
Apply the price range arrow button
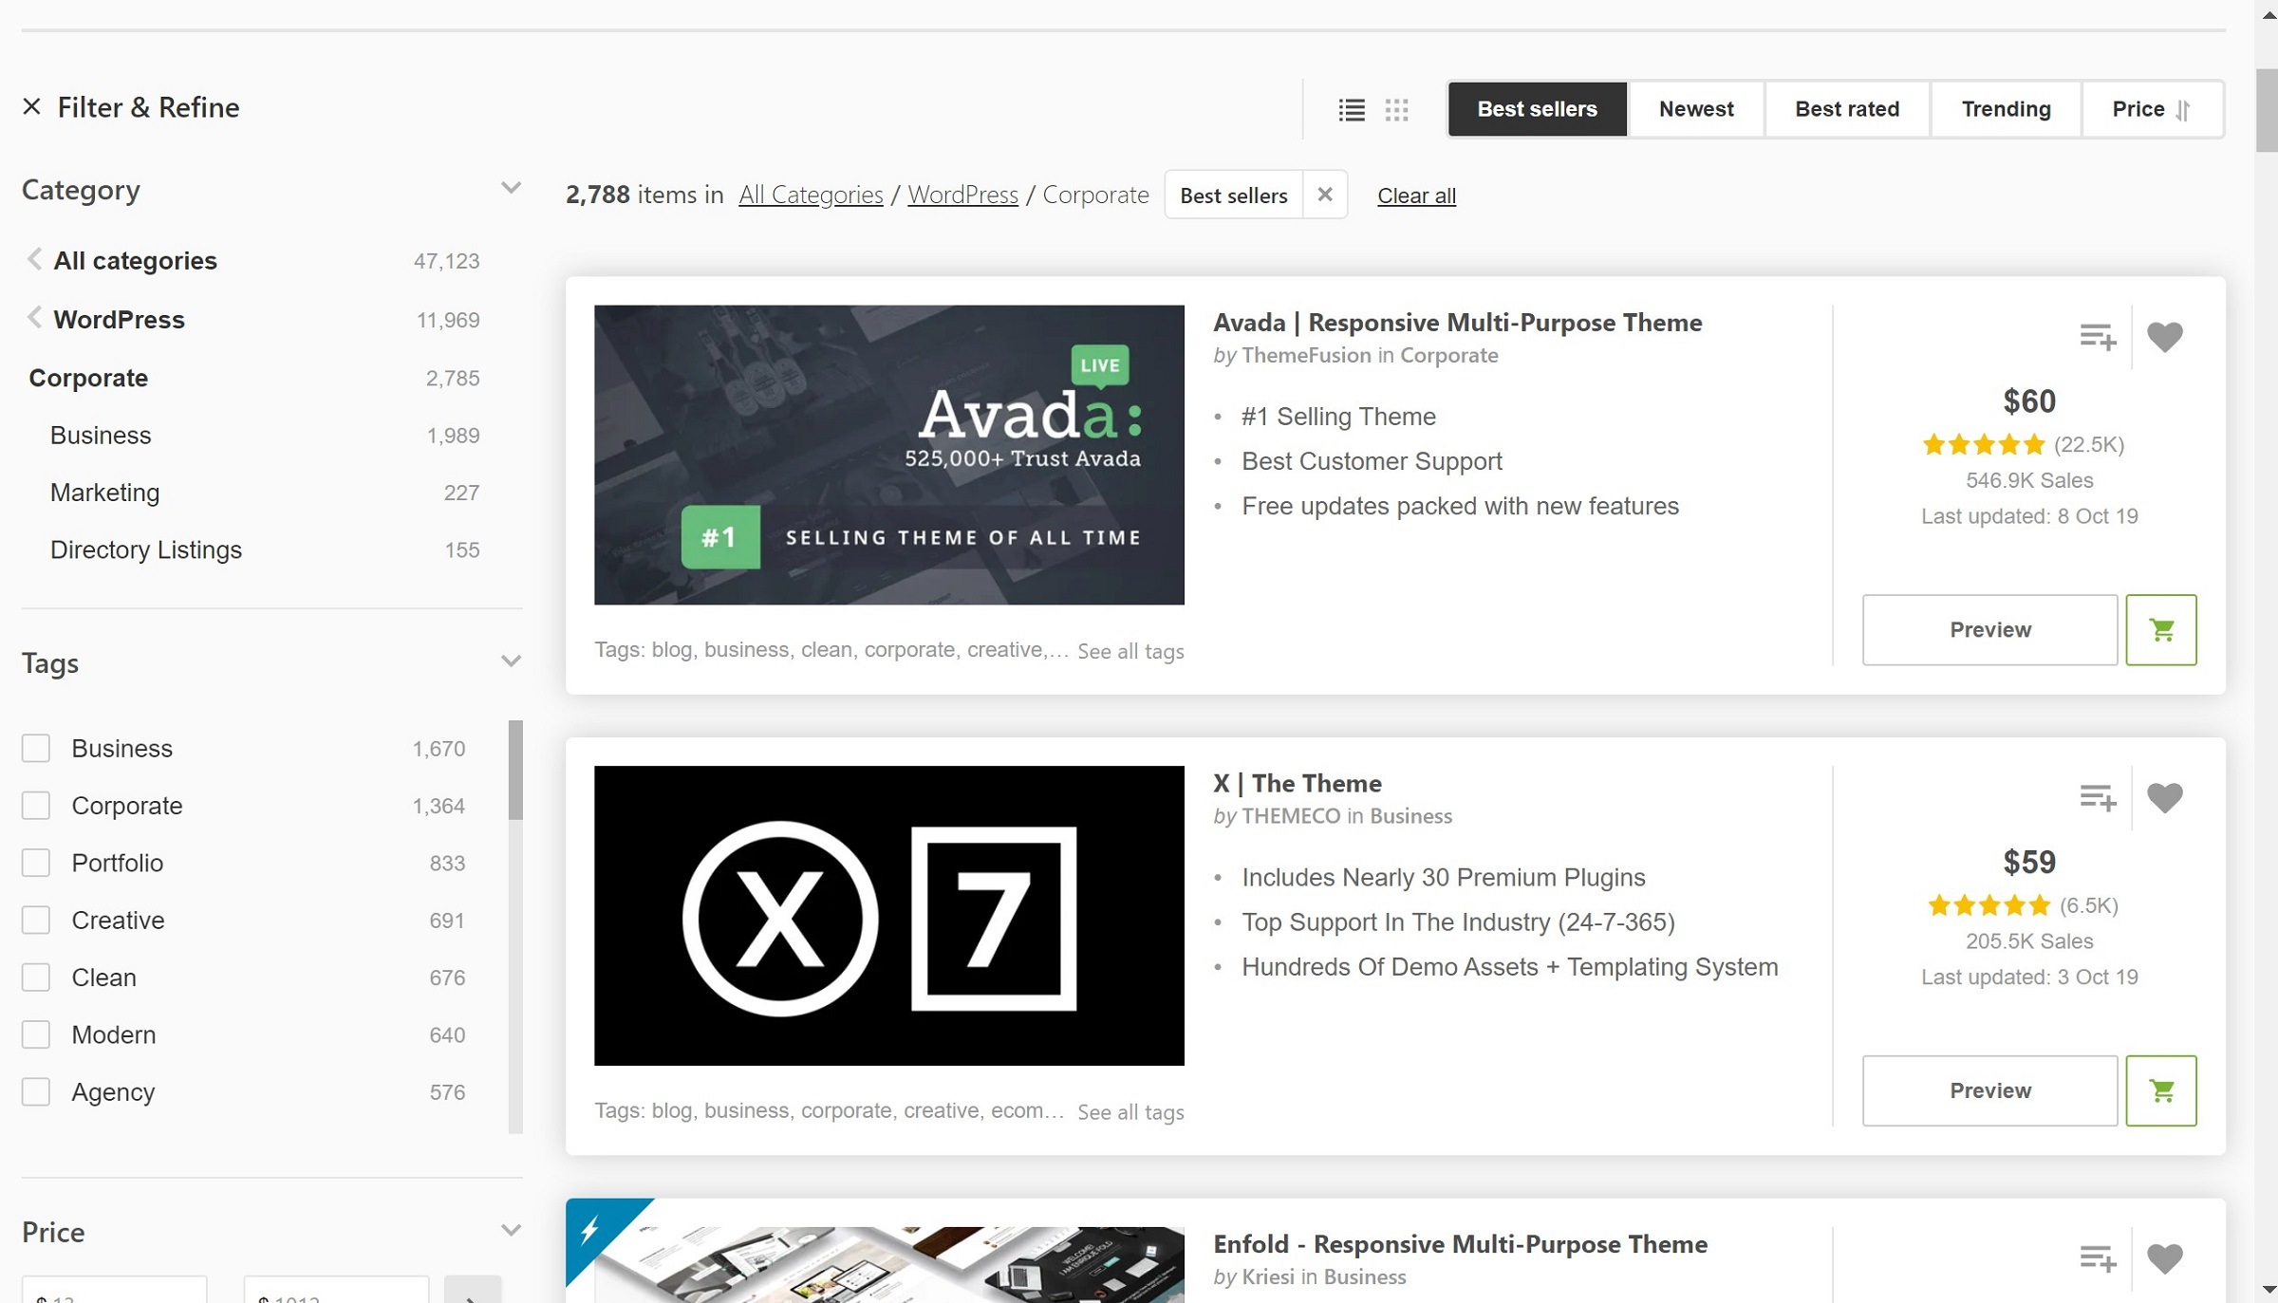click(x=473, y=1291)
